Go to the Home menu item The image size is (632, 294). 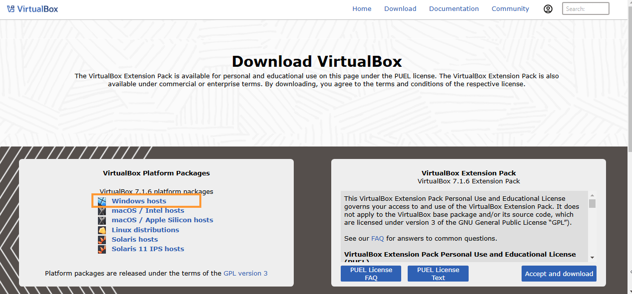362,8
